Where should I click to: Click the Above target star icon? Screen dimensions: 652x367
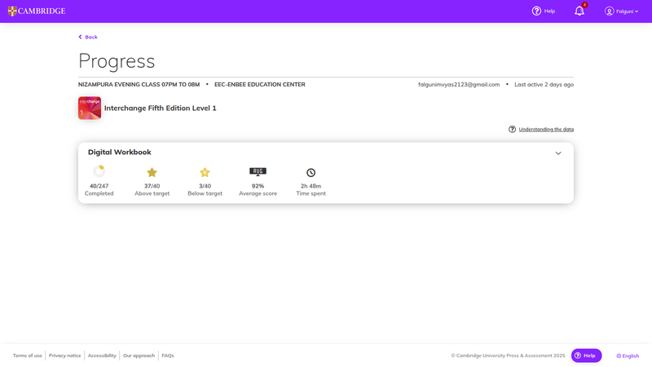(x=152, y=172)
